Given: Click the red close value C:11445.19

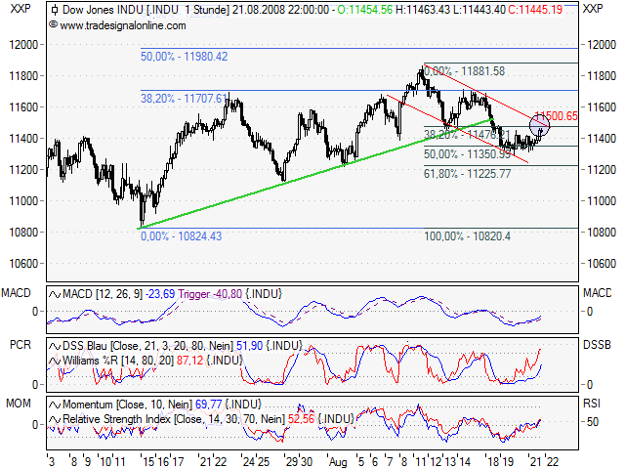Looking at the screenshot, I should click(535, 10).
